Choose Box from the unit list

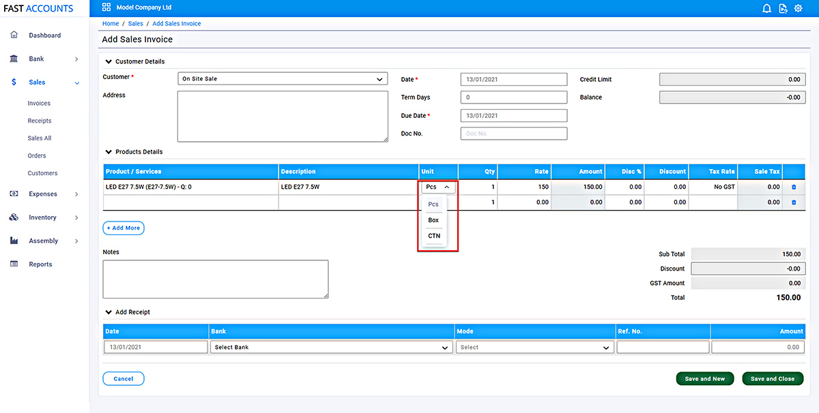[x=433, y=220]
